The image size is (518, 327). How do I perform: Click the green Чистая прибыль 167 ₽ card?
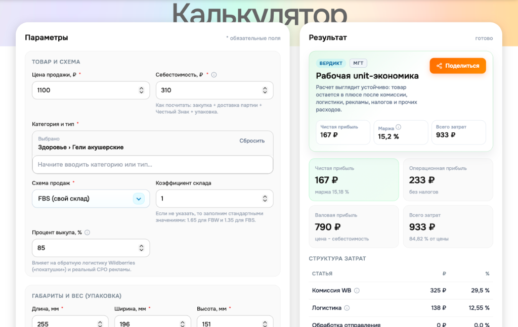click(354, 180)
